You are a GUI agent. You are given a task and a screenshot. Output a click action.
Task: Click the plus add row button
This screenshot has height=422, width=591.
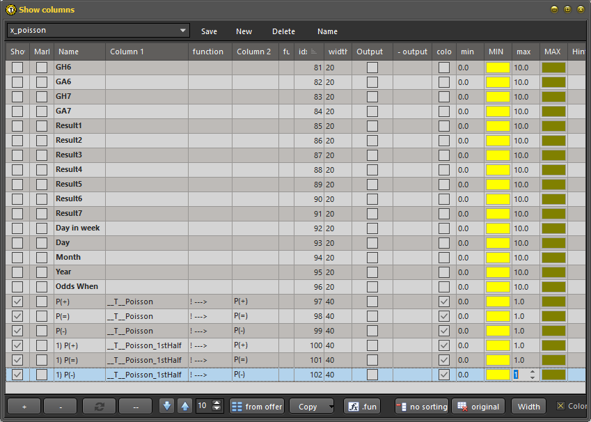[x=24, y=406]
